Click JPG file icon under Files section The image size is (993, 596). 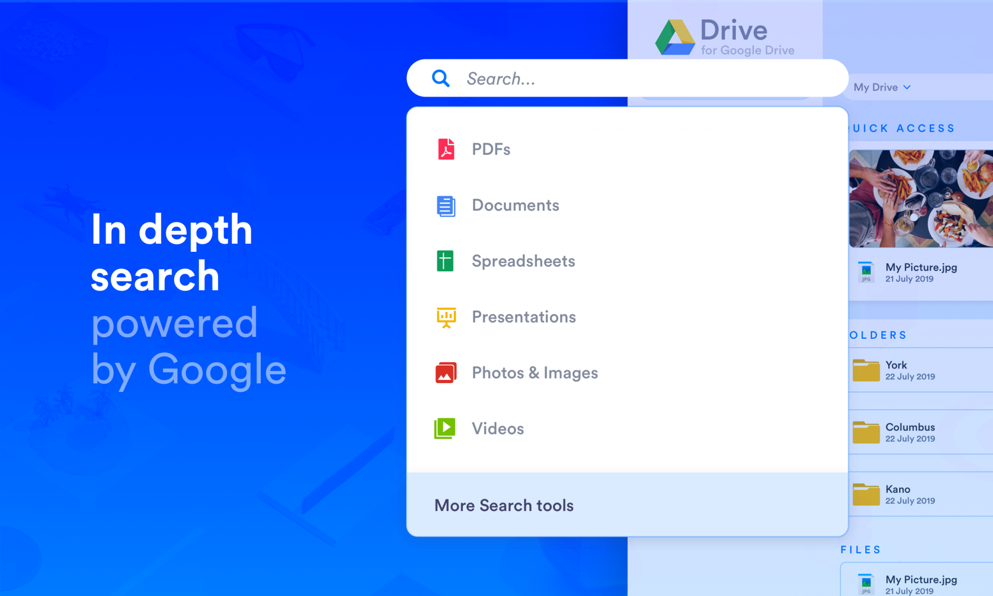[866, 584]
